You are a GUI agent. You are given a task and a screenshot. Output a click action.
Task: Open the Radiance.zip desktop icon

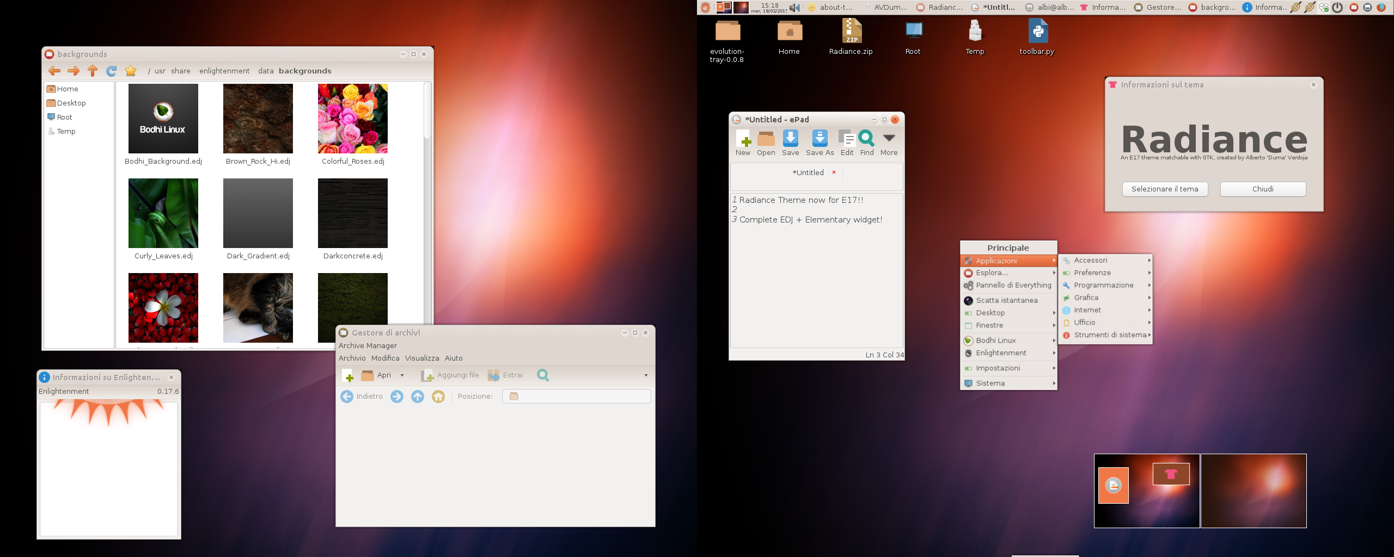click(851, 37)
